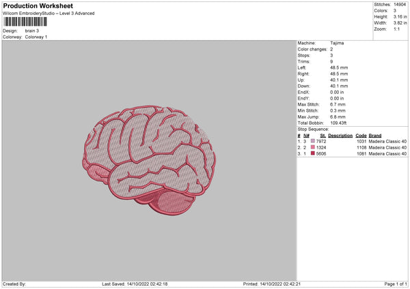Click the Production Worksheet title
Screen dimensions: 410x289
(x=38, y=5)
